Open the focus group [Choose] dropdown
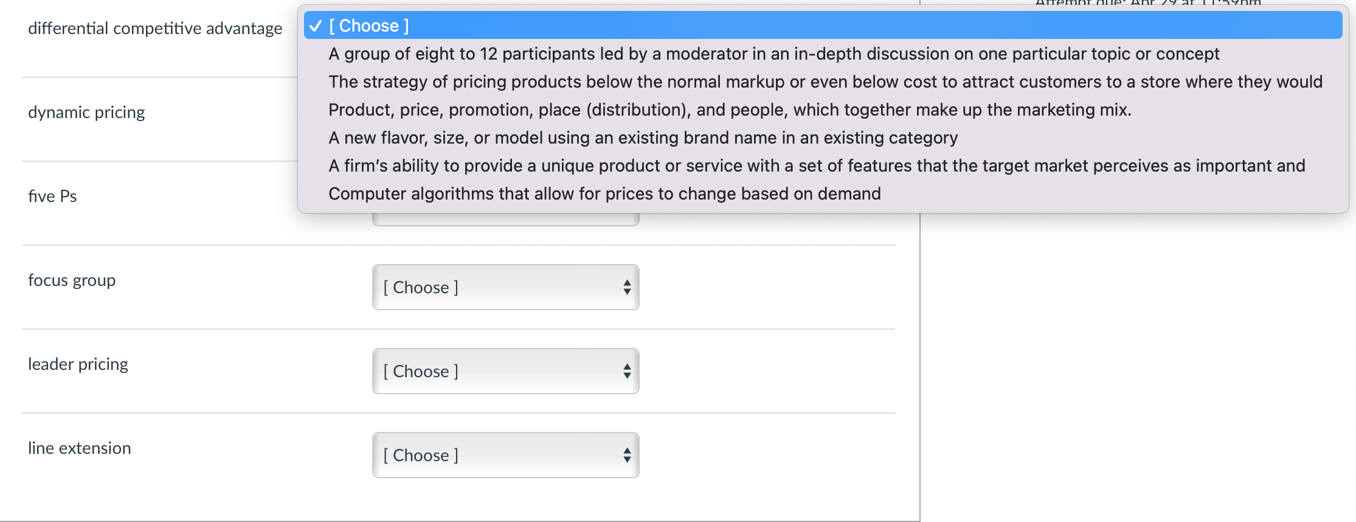 point(505,287)
